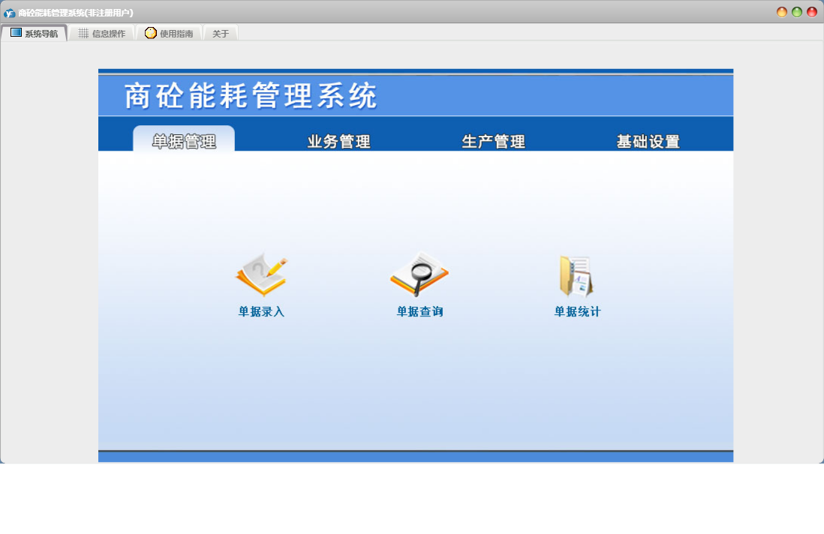
Task: Click the 单据录入 text label
Action: click(x=261, y=311)
